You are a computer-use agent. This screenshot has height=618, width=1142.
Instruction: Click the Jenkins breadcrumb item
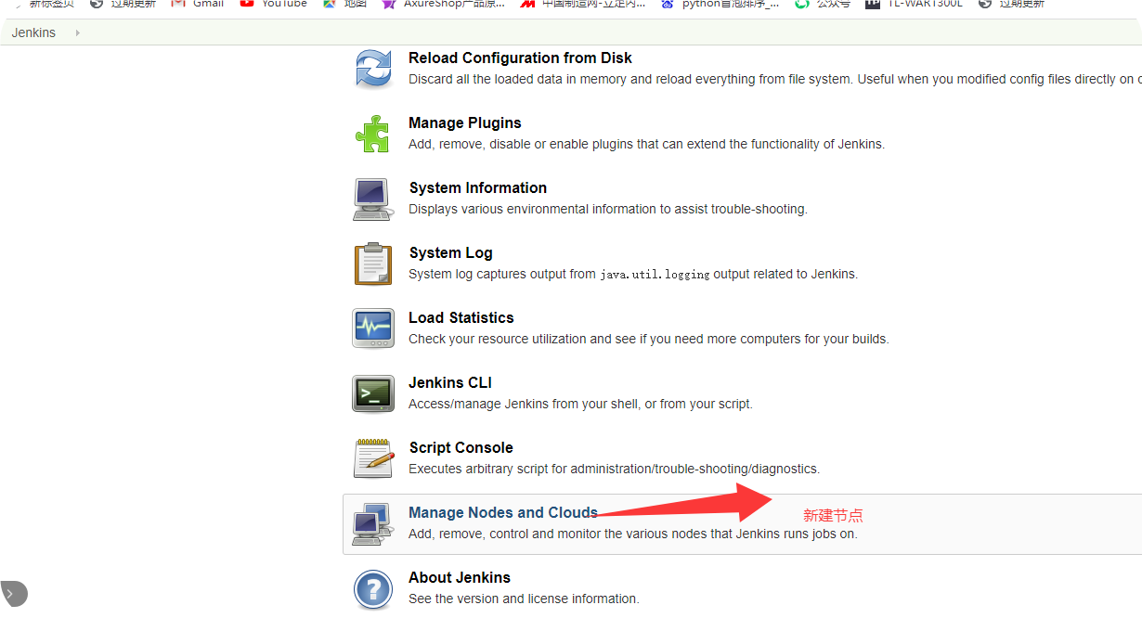click(33, 32)
